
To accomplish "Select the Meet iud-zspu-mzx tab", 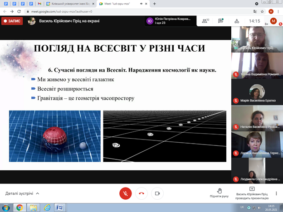I will click(123, 4).
